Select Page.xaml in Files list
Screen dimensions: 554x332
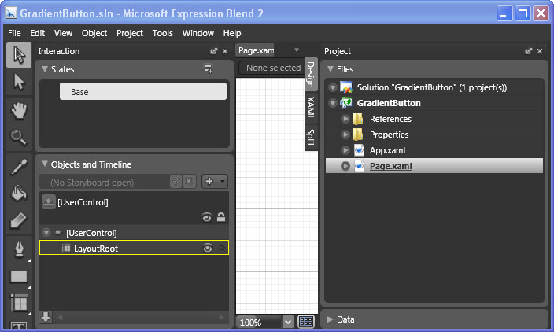click(x=434, y=166)
